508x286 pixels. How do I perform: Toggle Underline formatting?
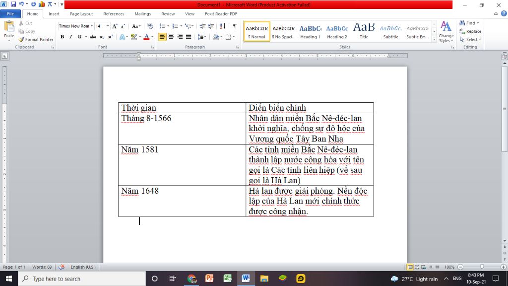(79, 37)
